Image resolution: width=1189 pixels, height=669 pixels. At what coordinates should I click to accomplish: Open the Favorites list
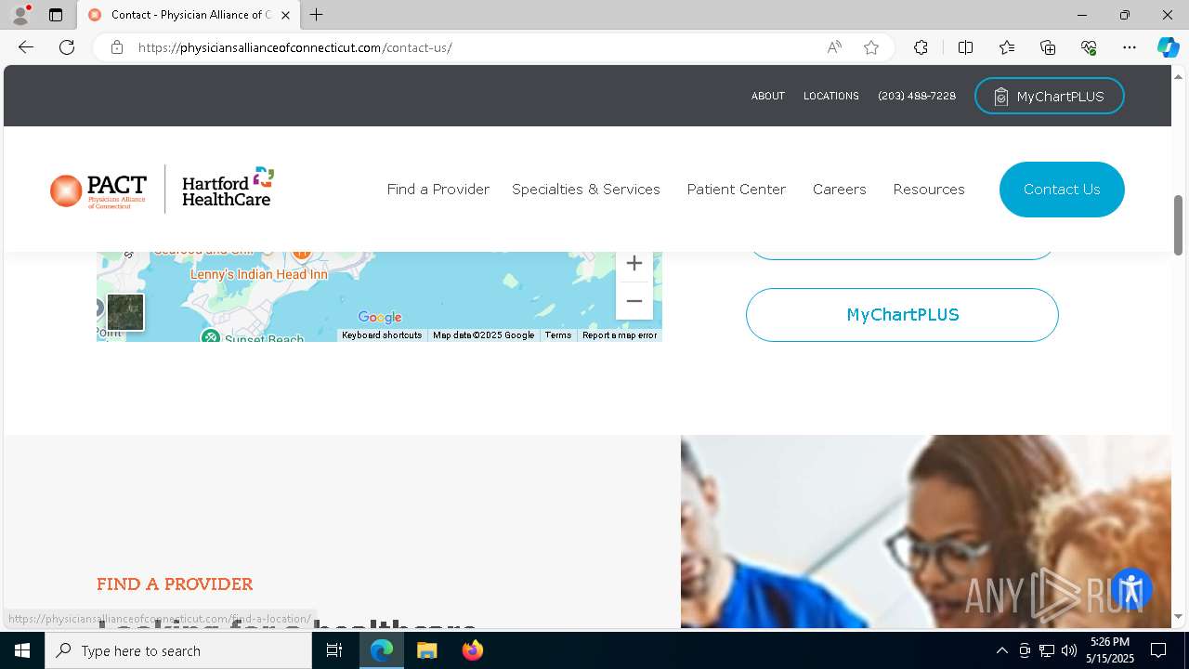pyautogui.click(x=1007, y=47)
